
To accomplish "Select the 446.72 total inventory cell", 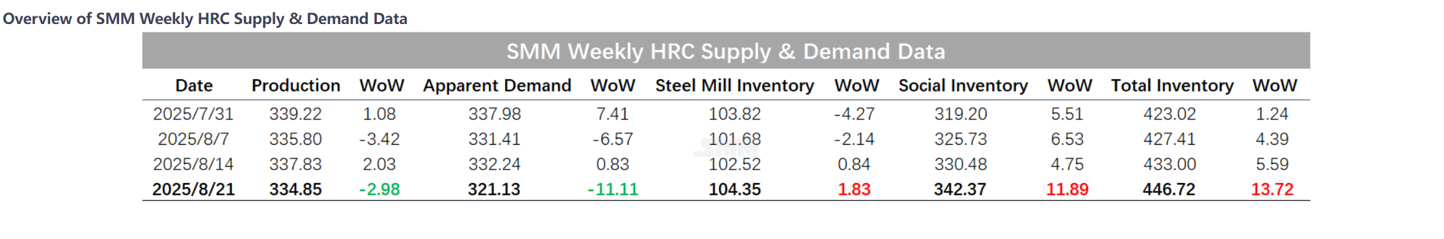I will (1169, 190).
